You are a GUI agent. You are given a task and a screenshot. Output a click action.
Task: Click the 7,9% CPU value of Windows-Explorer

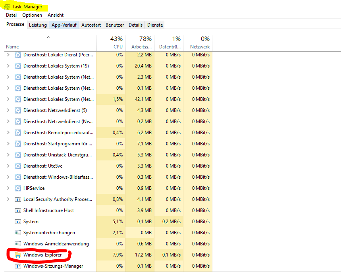(118, 255)
